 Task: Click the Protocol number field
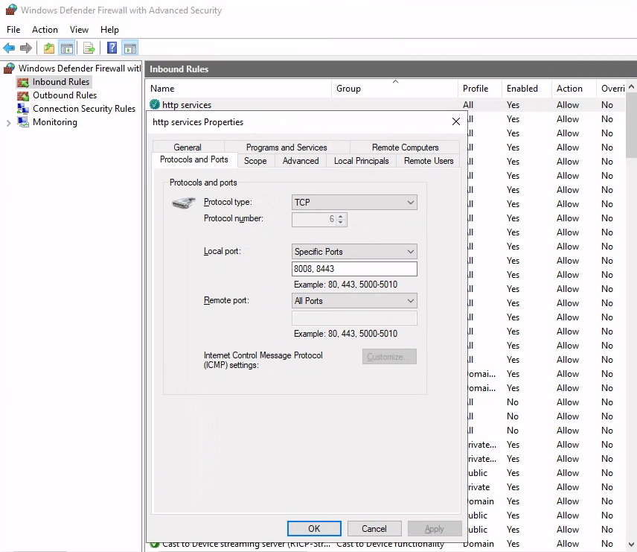[314, 219]
